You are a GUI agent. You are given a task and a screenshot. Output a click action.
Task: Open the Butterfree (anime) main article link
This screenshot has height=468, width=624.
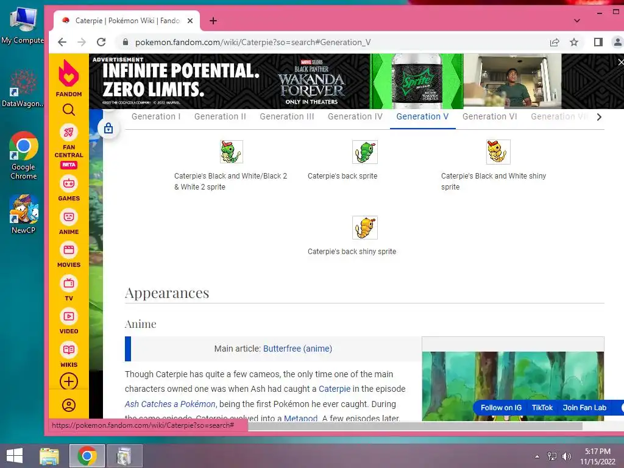tap(297, 349)
